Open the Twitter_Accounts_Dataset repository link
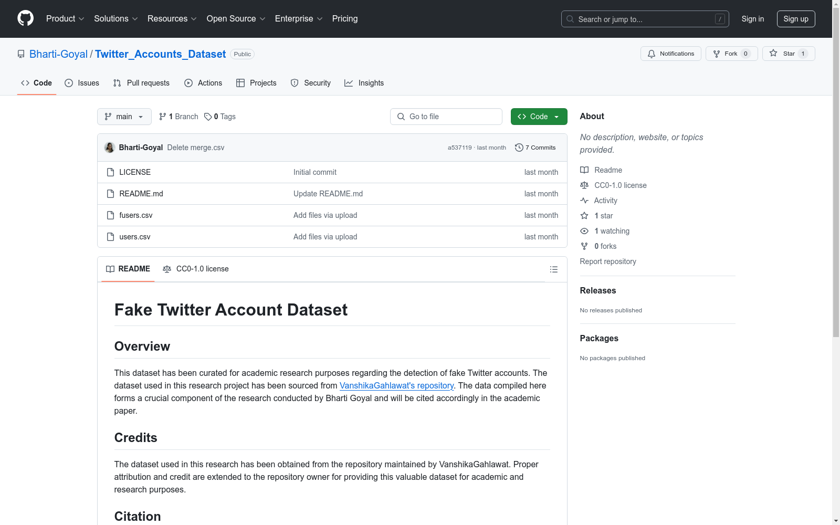The width and height of the screenshot is (840, 525). tap(160, 54)
